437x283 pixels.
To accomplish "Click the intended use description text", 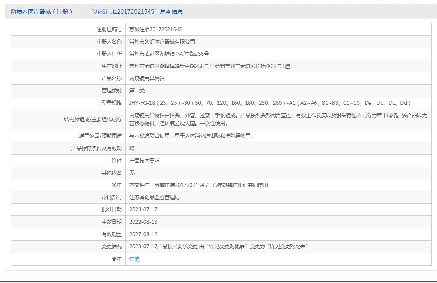I will [191, 136].
